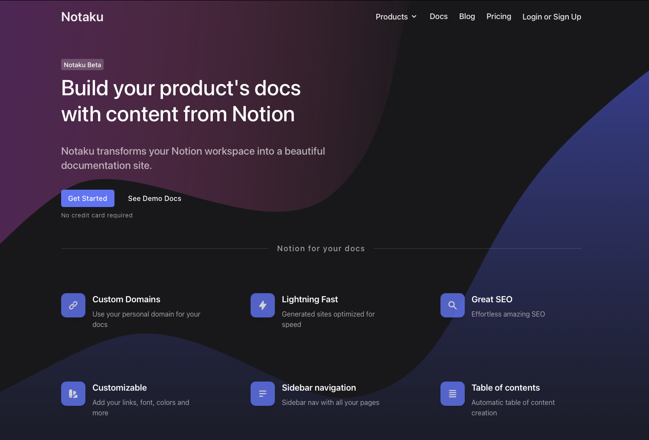The image size is (649, 440).
Task: Click the Sidebar navigation lines icon
Action: pos(263,394)
